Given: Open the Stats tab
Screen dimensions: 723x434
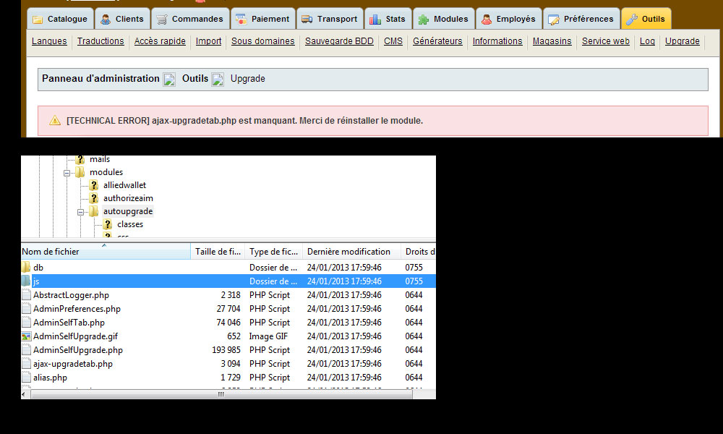Looking at the screenshot, I should click(388, 19).
